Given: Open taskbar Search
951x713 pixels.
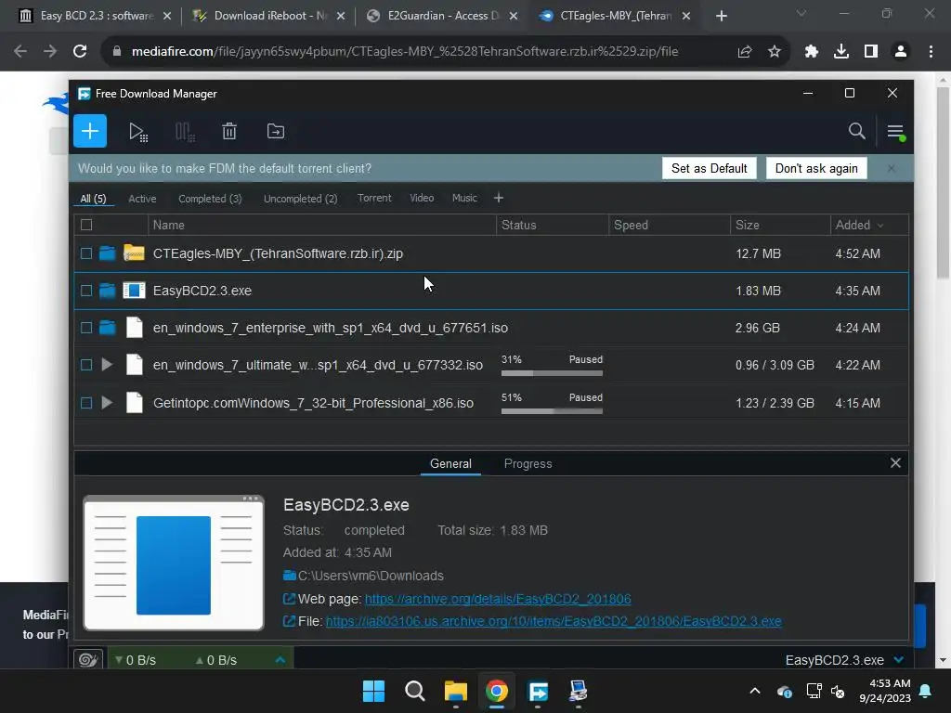Looking at the screenshot, I should [x=415, y=691].
